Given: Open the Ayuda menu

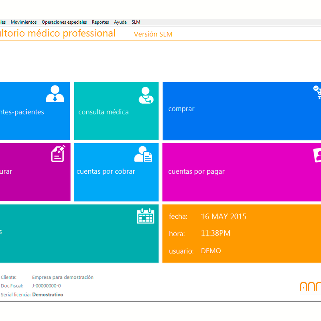Looking at the screenshot, I should click(x=120, y=22).
